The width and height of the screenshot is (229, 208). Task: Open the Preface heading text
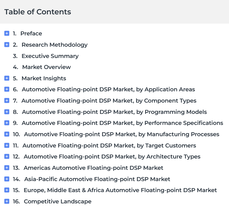pyautogui.click(x=31, y=34)
